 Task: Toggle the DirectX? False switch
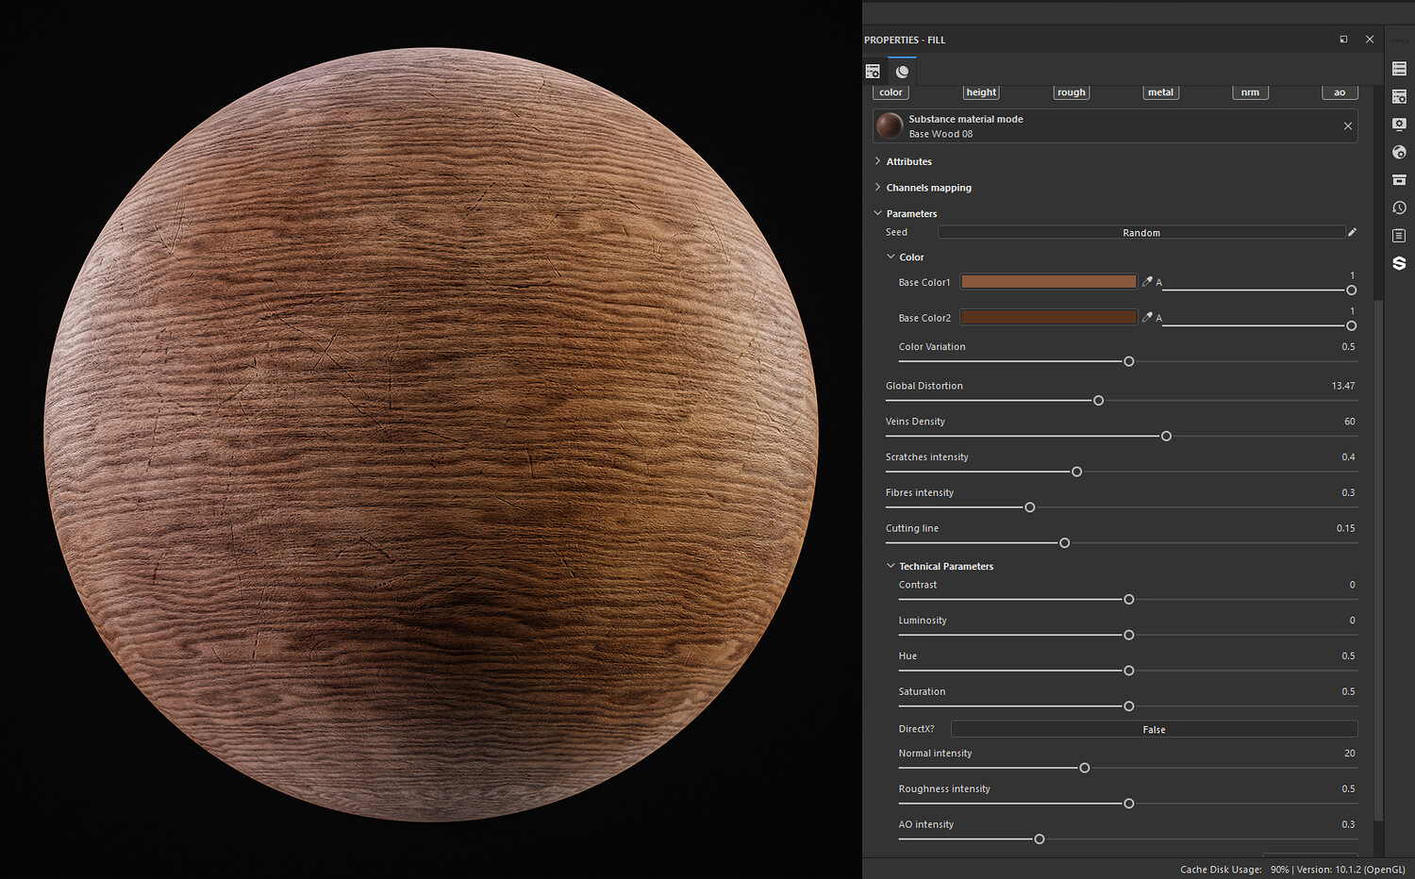(x=1153, y=729)
